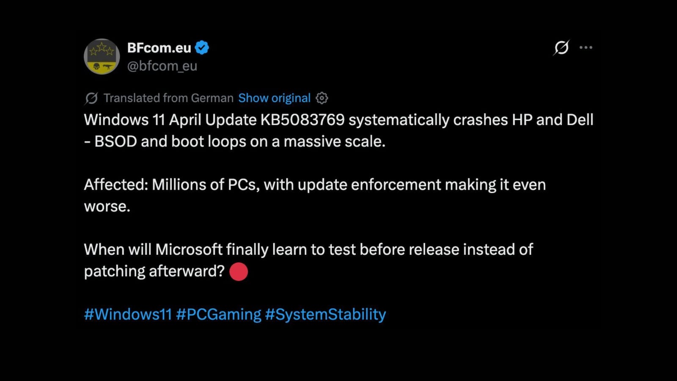The width and height of the screenshot is (677, 381).
Task: Open the BFcom.eu profile avatar
Action: (102, 56)
